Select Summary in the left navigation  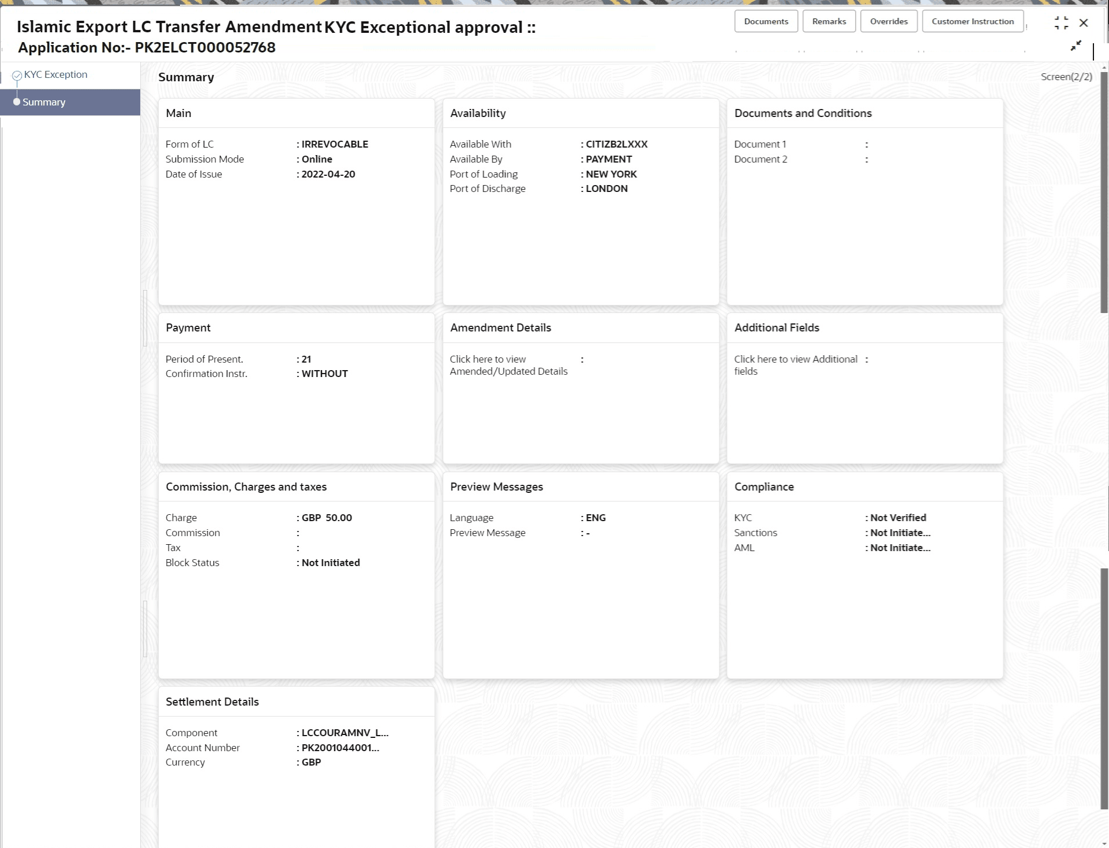(44, 102)
